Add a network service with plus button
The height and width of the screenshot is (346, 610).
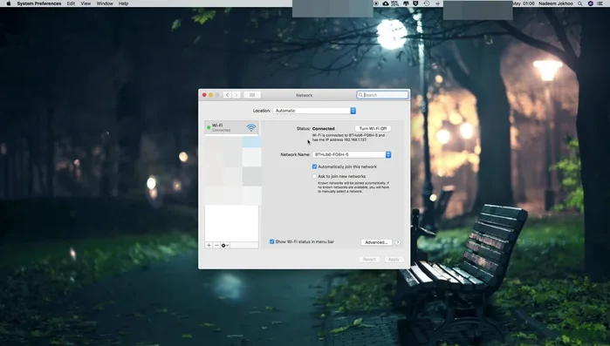(x=209, y=246)
